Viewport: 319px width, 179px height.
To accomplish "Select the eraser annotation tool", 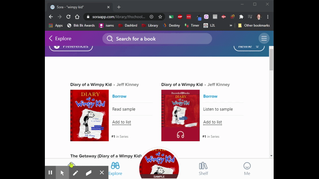I will click(89, 173).
